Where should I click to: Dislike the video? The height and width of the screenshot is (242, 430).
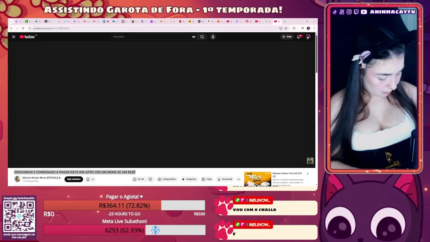150,179
